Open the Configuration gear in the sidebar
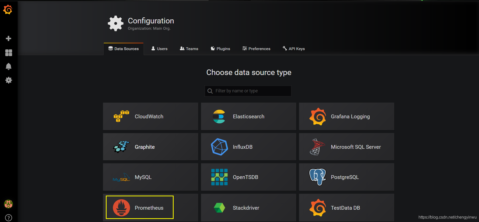This screenshot has width=479, height=222. pos(9,80)
